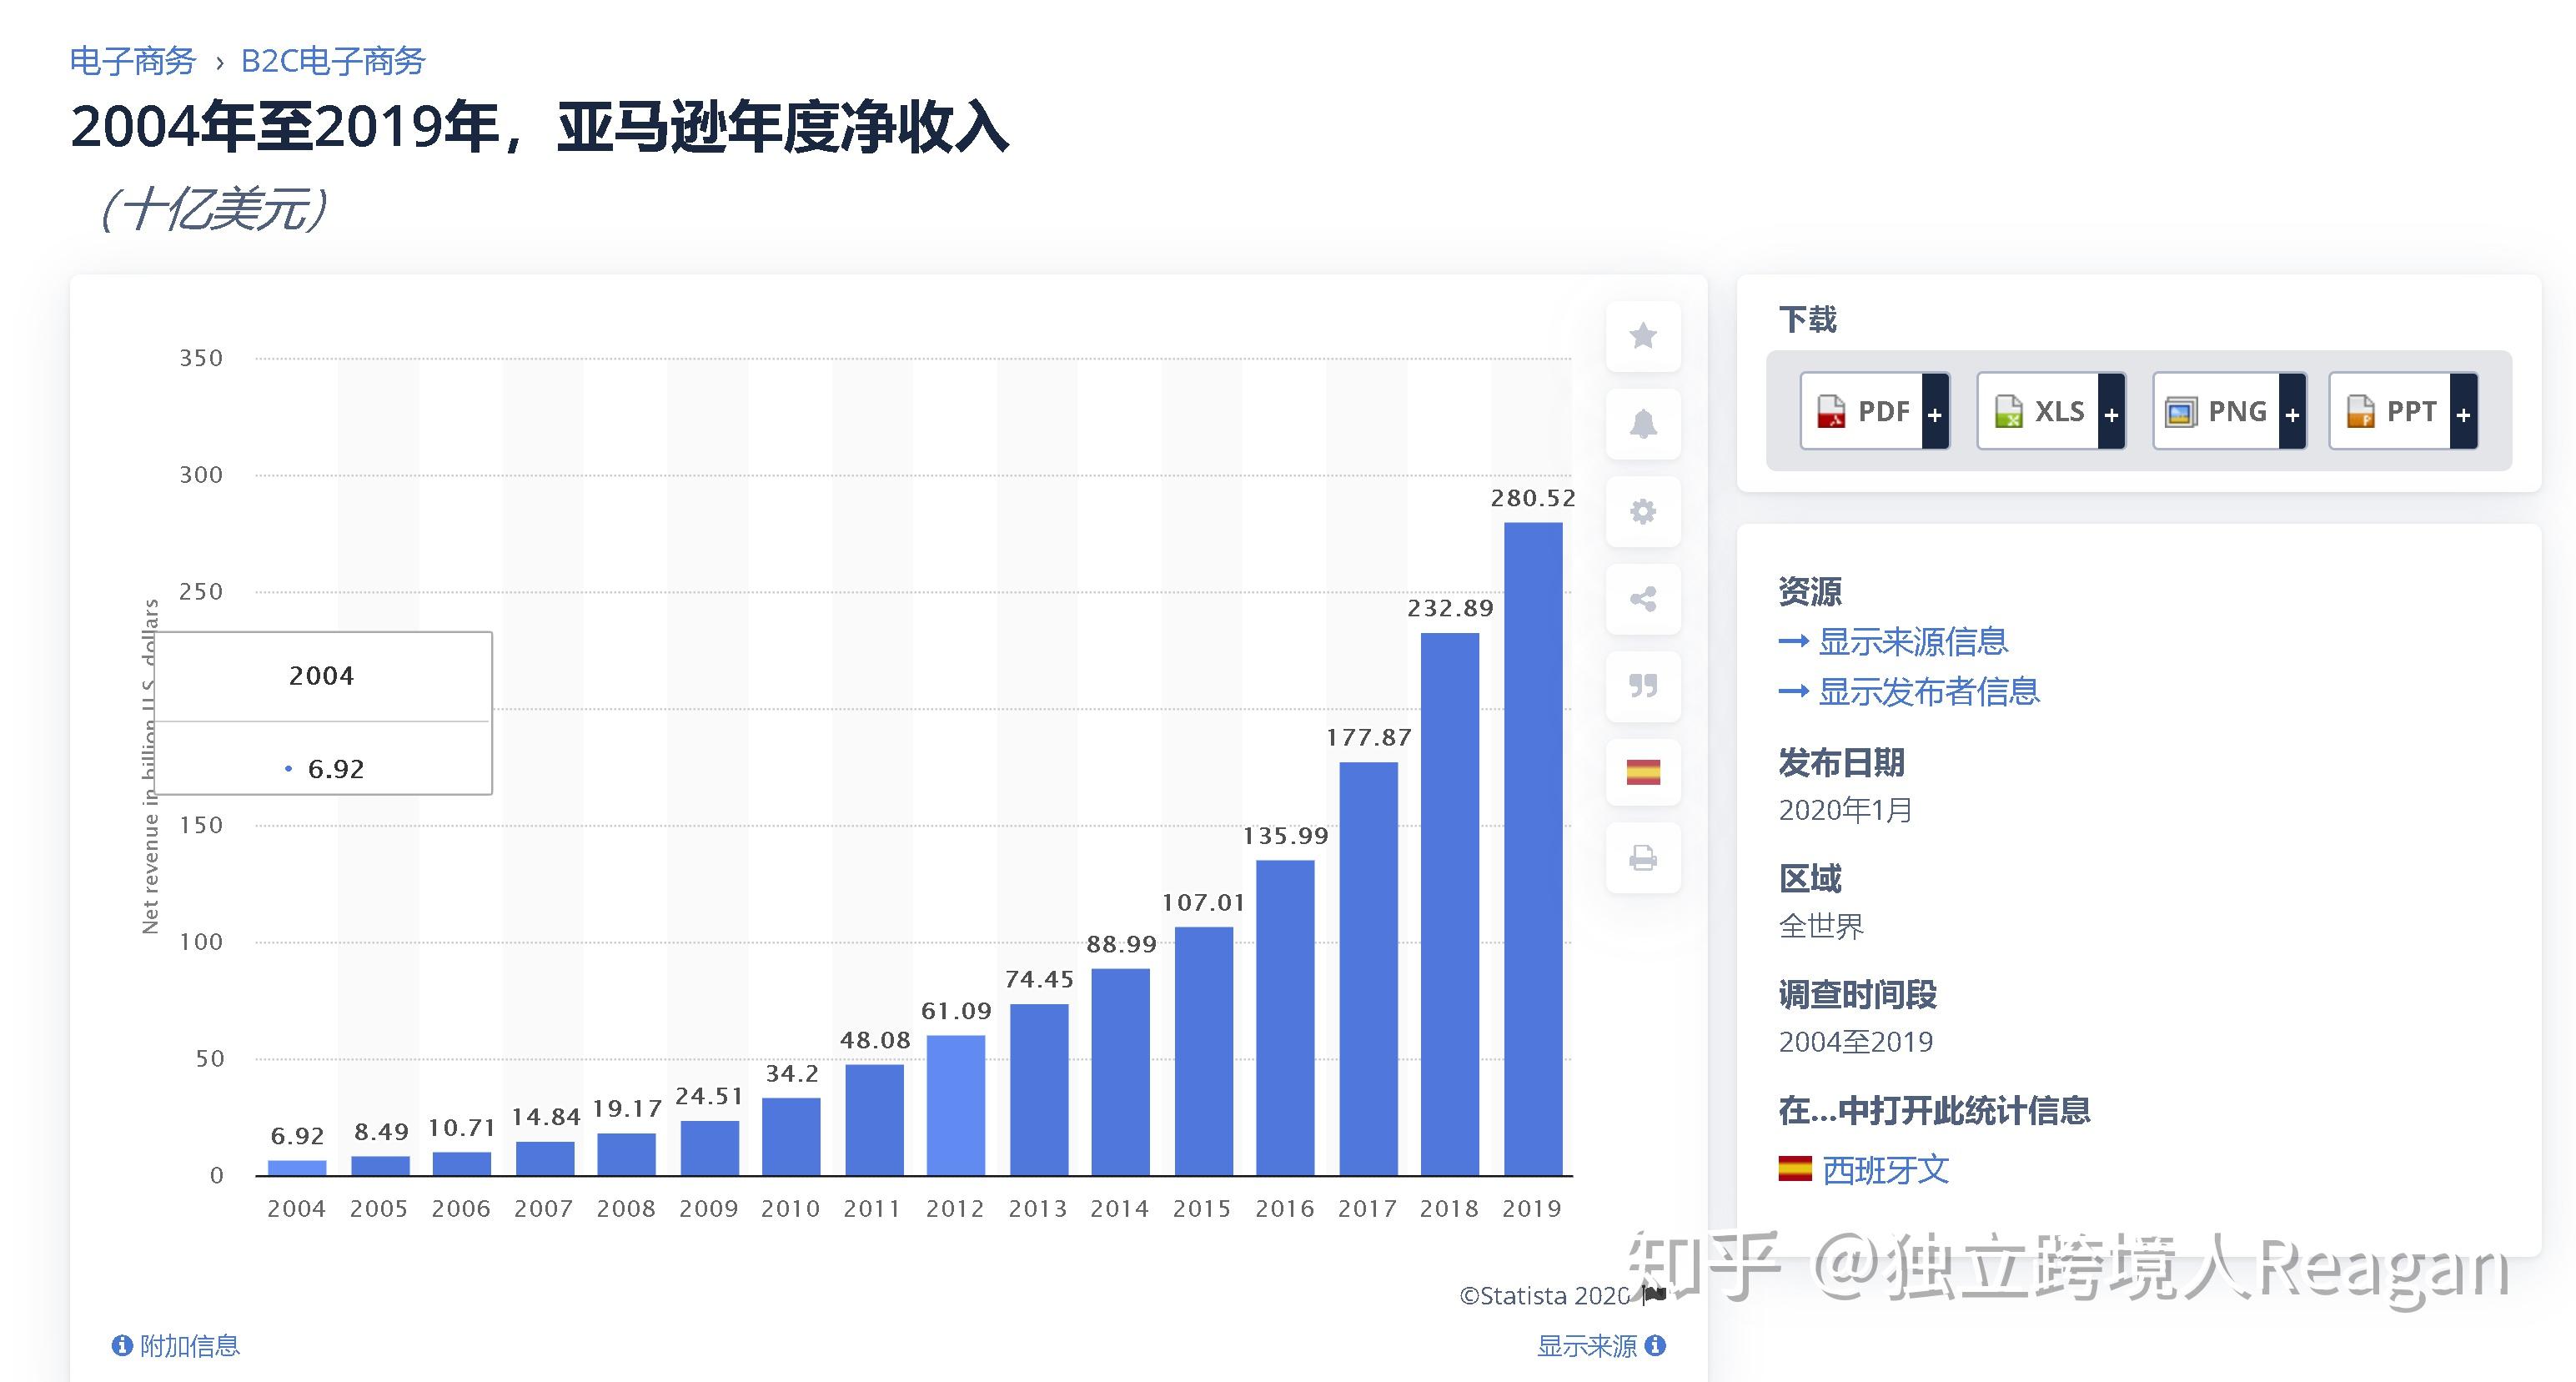Image resolution: width=2576 pixels, height=1382 pixels.
Task: Click plus sign on PDF button
Action: (x=1935, y=413)
